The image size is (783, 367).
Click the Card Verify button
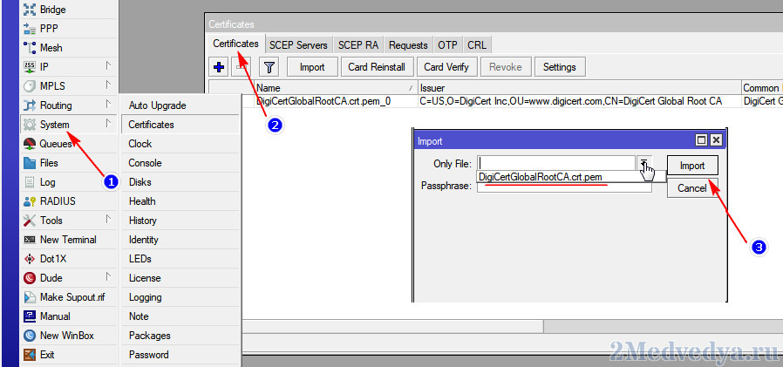pos(446,67)
